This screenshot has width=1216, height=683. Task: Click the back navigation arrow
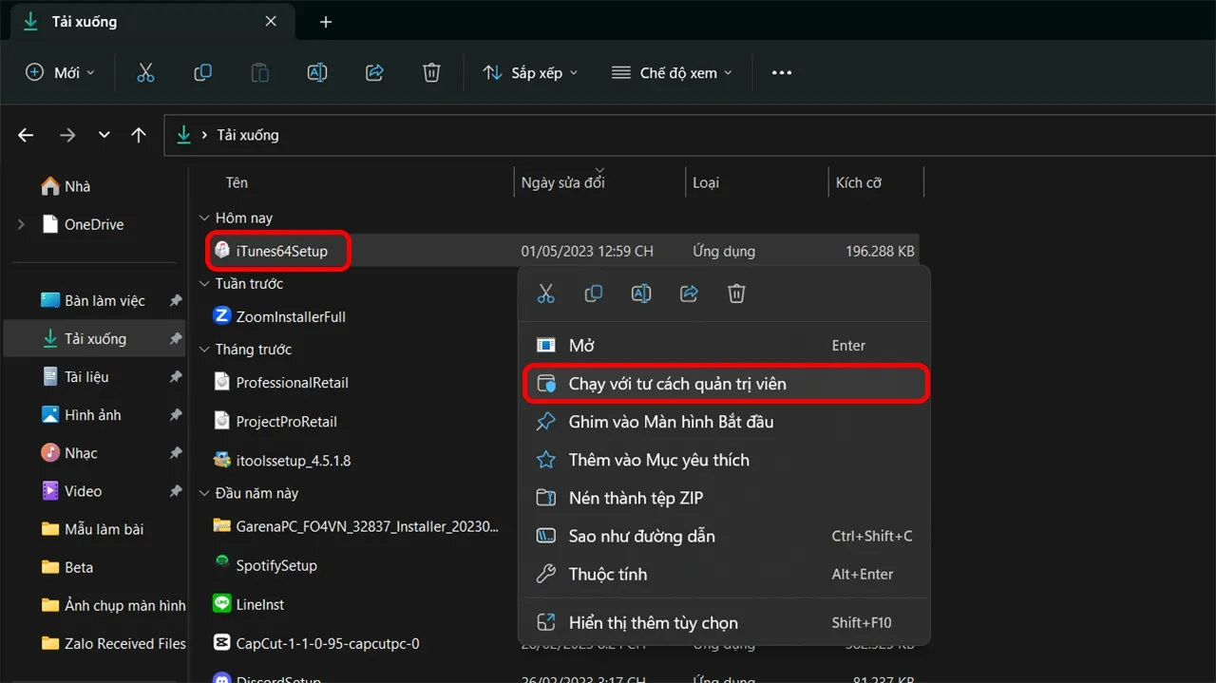[25, 135]
